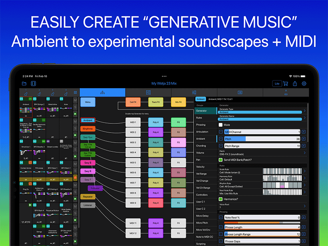Tap the shopping cart icon
This screenshot has height=246, width=328.
(285, 83)
